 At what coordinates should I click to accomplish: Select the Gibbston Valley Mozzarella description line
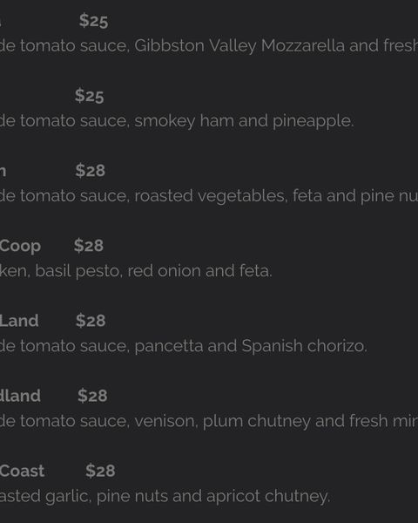[x=209, y=45]
